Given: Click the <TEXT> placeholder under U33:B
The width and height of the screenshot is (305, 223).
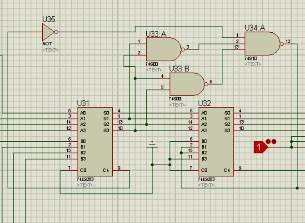Looking at the screenshot, I should 177,105.
